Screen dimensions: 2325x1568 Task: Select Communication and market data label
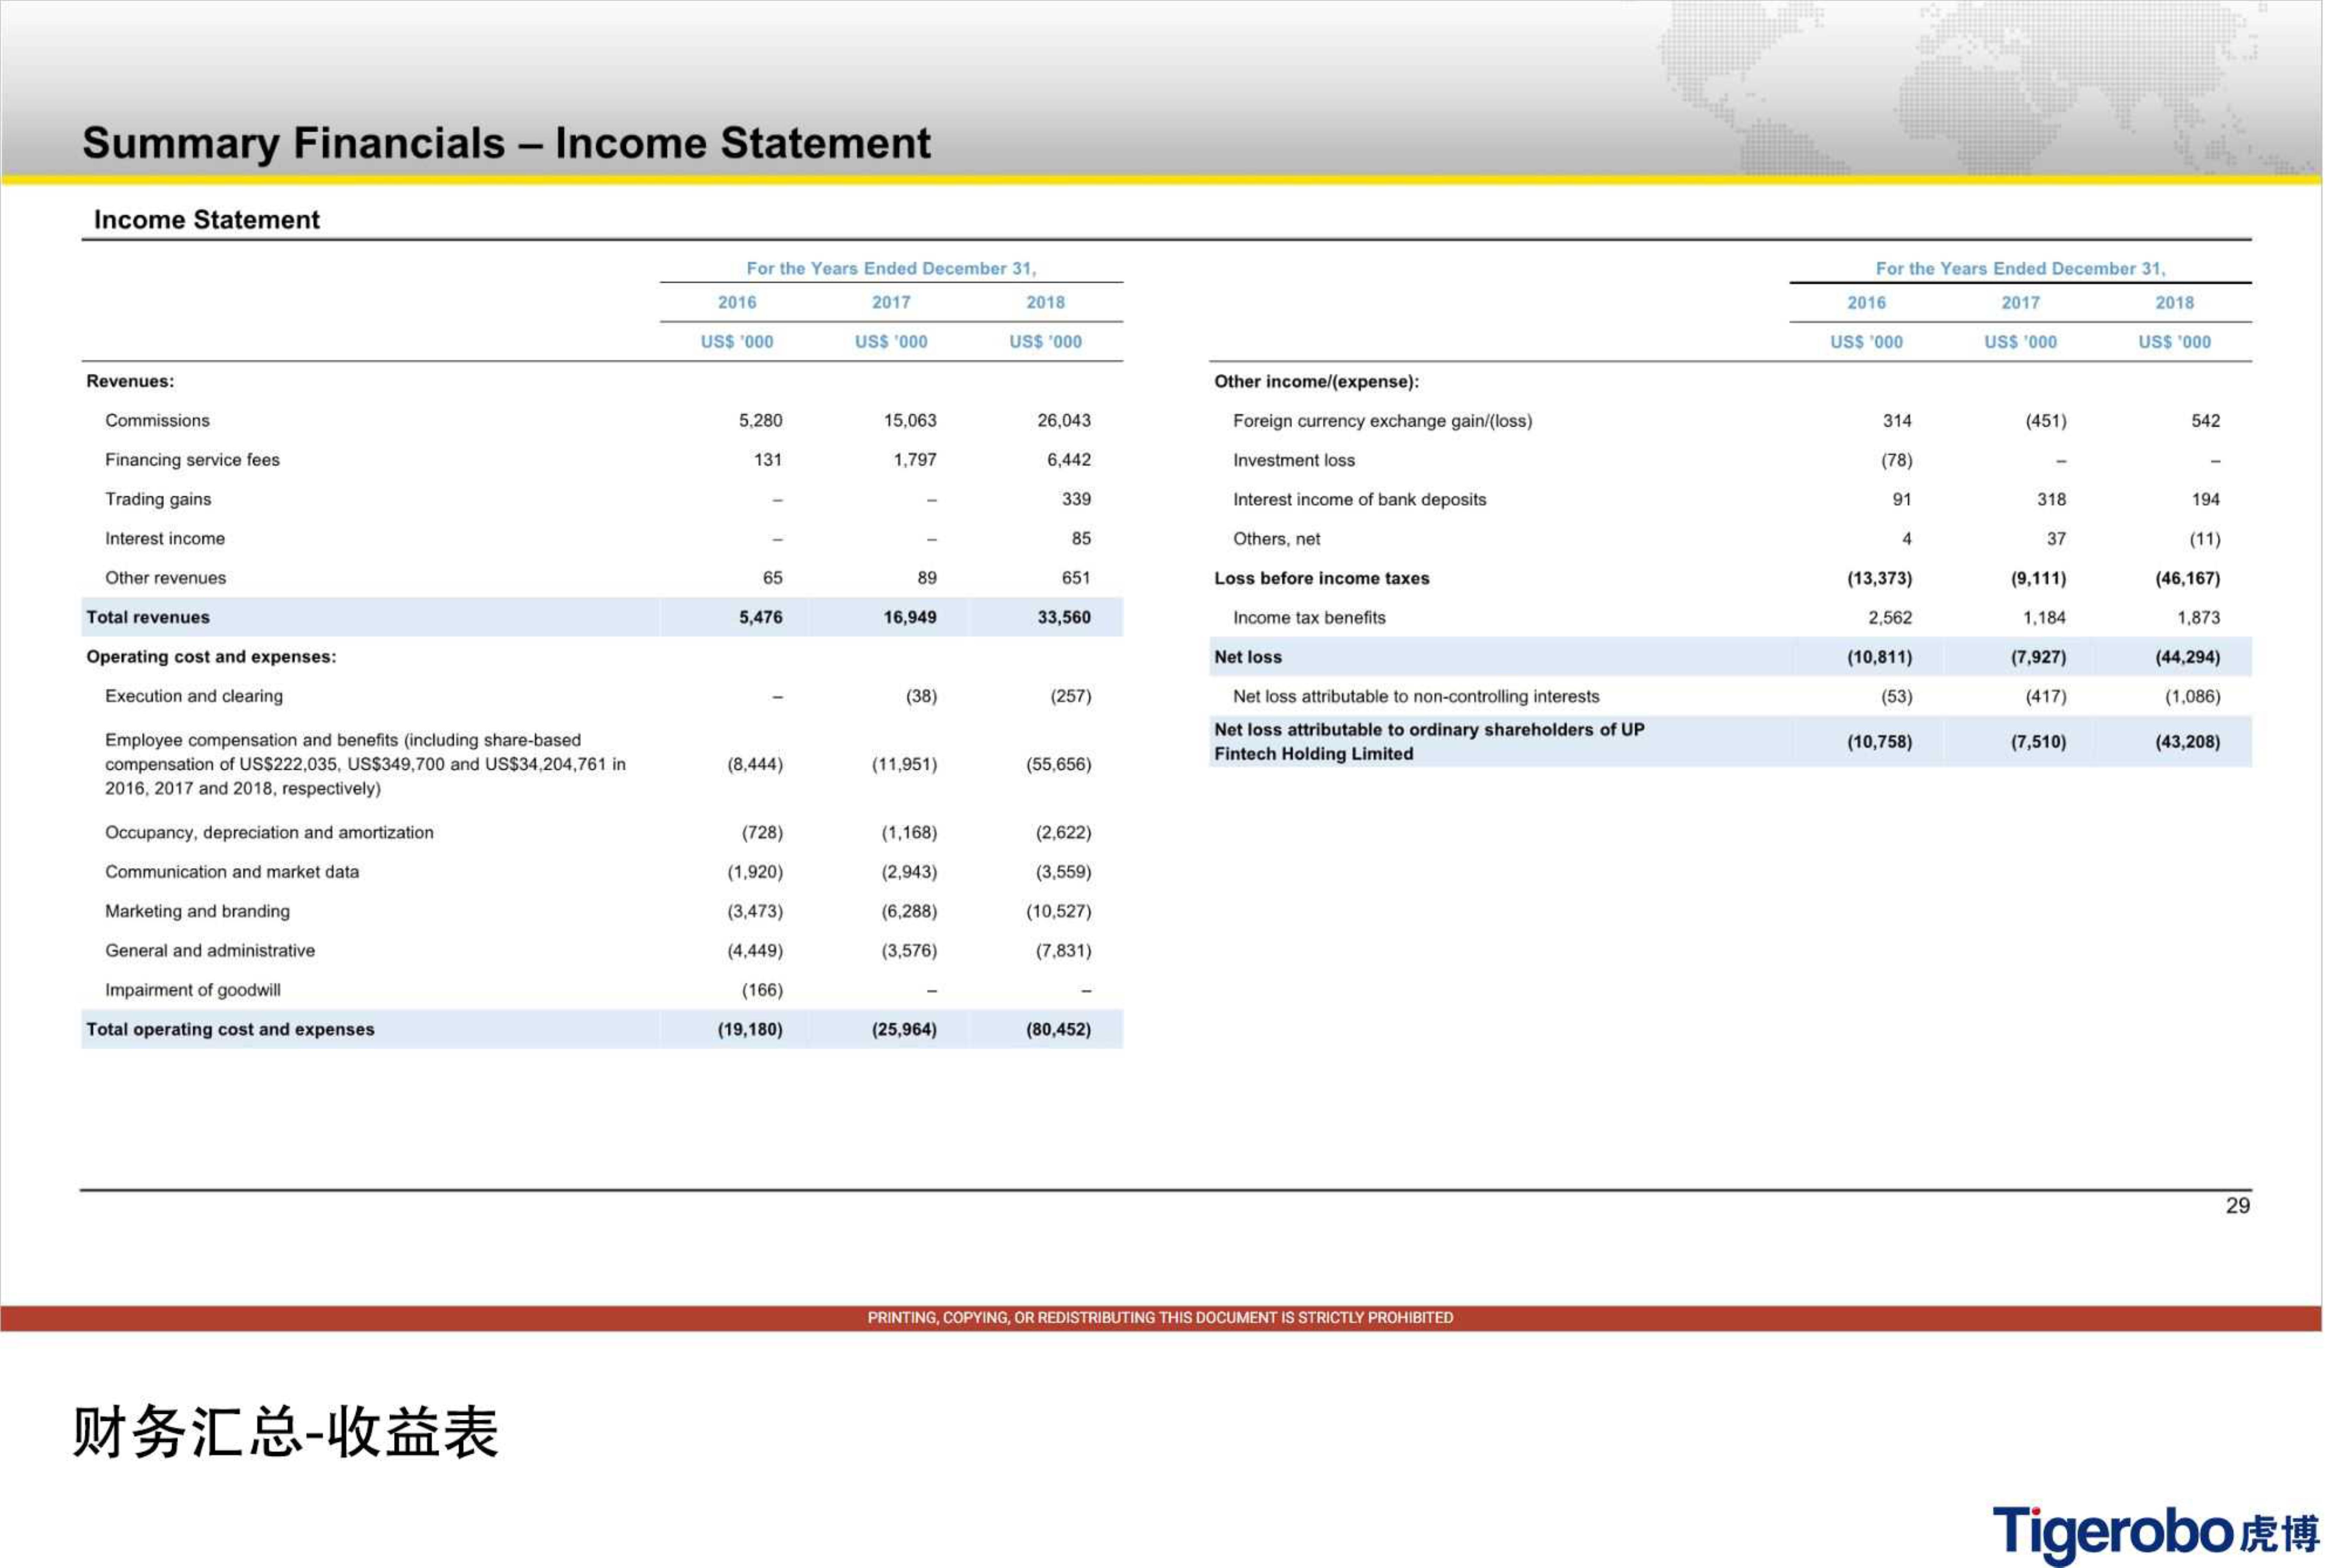click(232, 872)
